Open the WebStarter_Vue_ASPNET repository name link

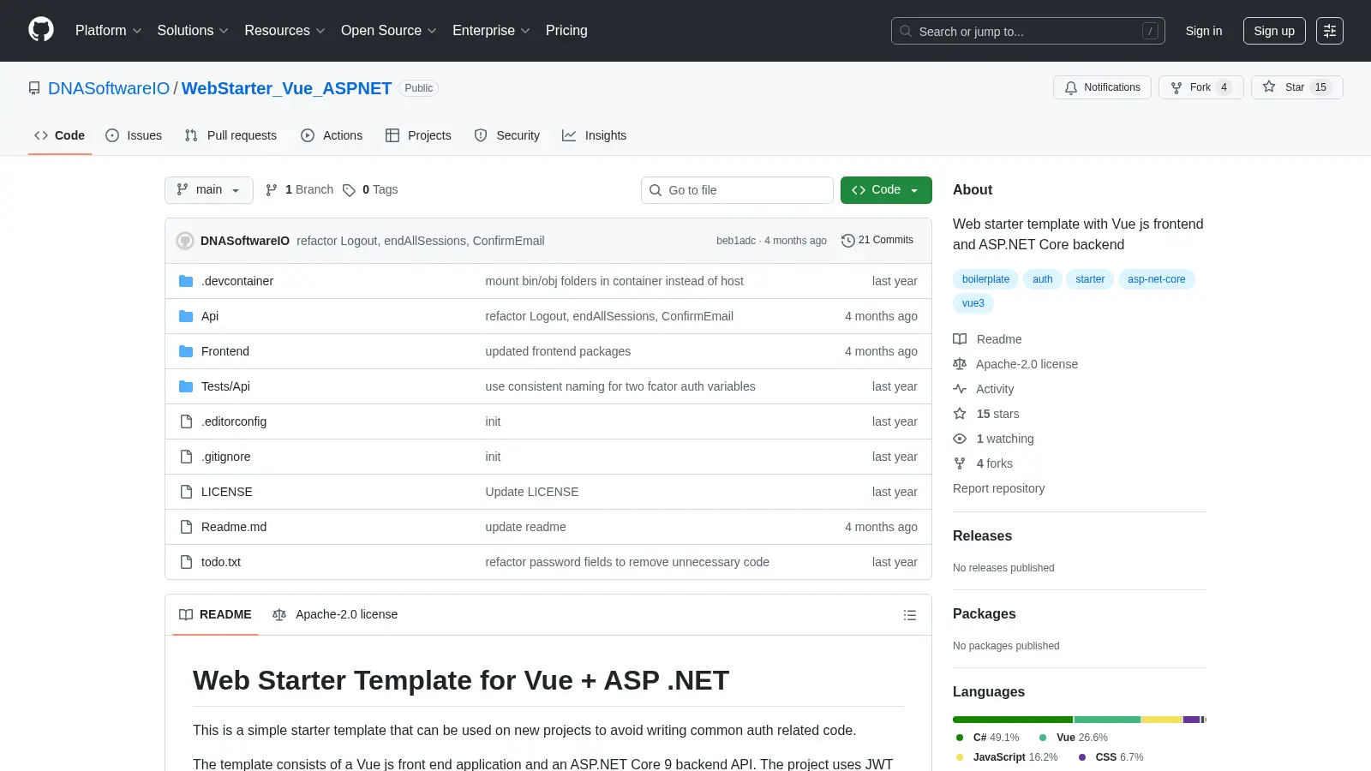(286, 88)
